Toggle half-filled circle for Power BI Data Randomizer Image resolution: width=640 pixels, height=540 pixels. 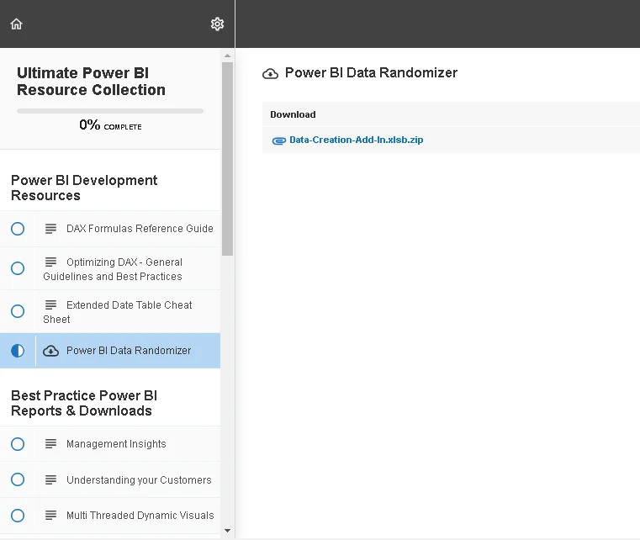(x=18, y=351)
